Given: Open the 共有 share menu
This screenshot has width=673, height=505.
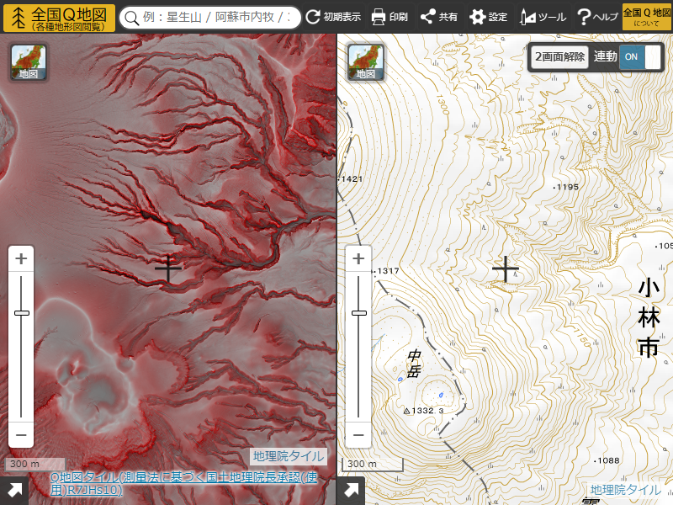Looking at the screenshot, I should coord(438,17).
